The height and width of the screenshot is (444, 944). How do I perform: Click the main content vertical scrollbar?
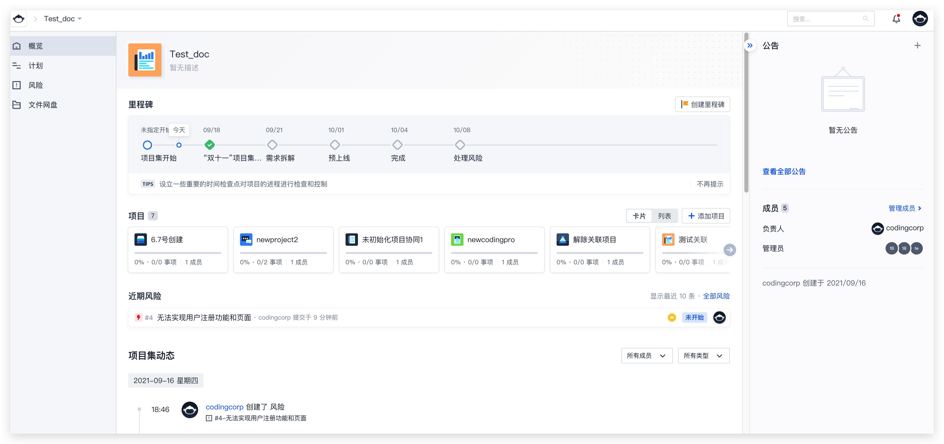pos(746,113)
